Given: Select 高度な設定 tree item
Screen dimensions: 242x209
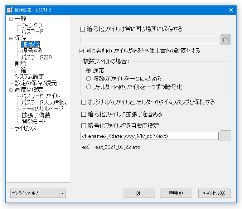Looking at the screenshot, I should point(29,89).
